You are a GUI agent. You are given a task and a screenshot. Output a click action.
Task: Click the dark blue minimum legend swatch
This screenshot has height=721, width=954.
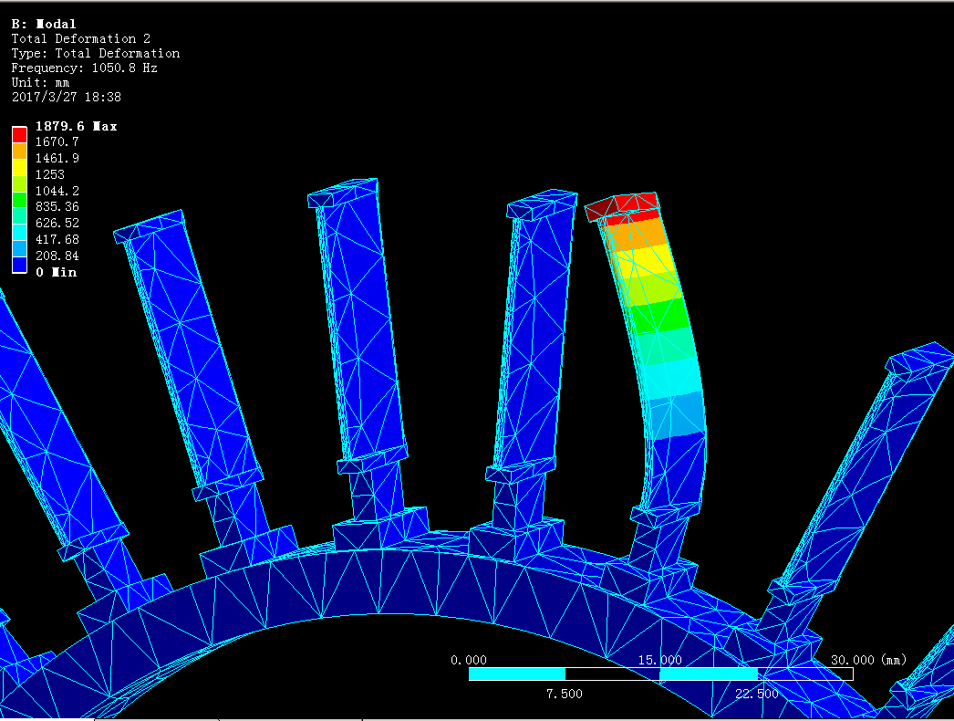click(19, 265)
